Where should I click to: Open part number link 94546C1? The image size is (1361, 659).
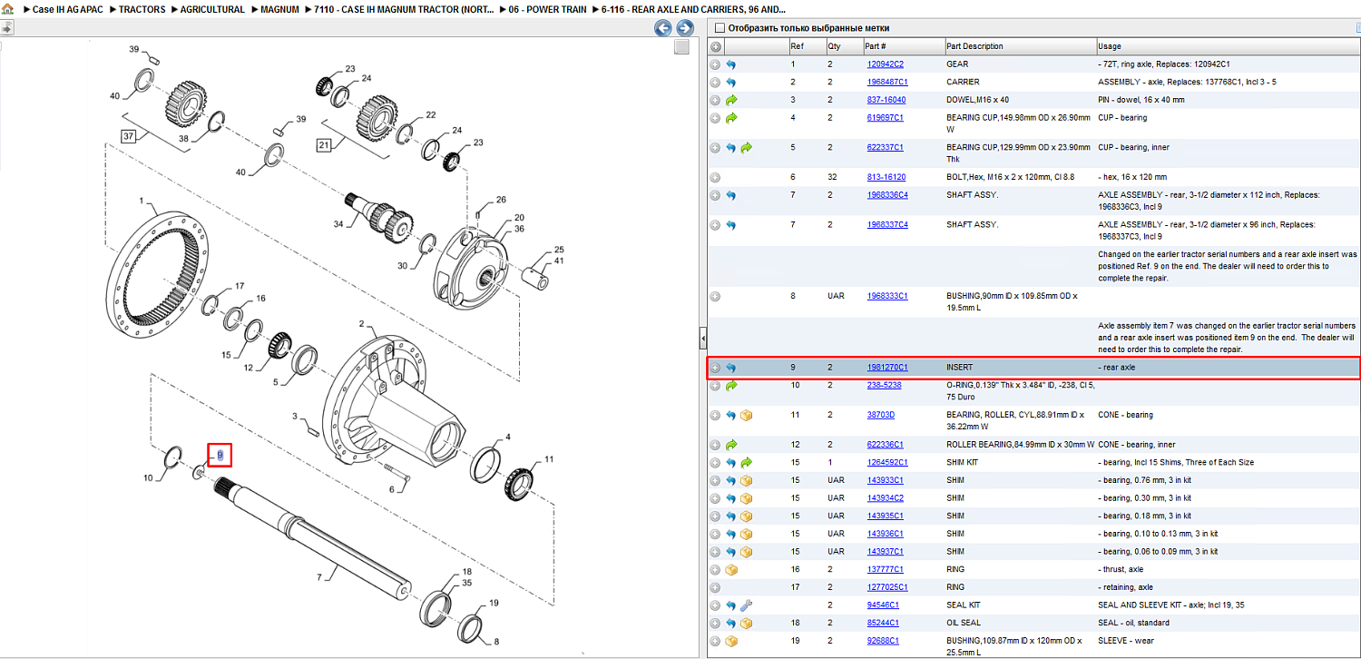883,605
